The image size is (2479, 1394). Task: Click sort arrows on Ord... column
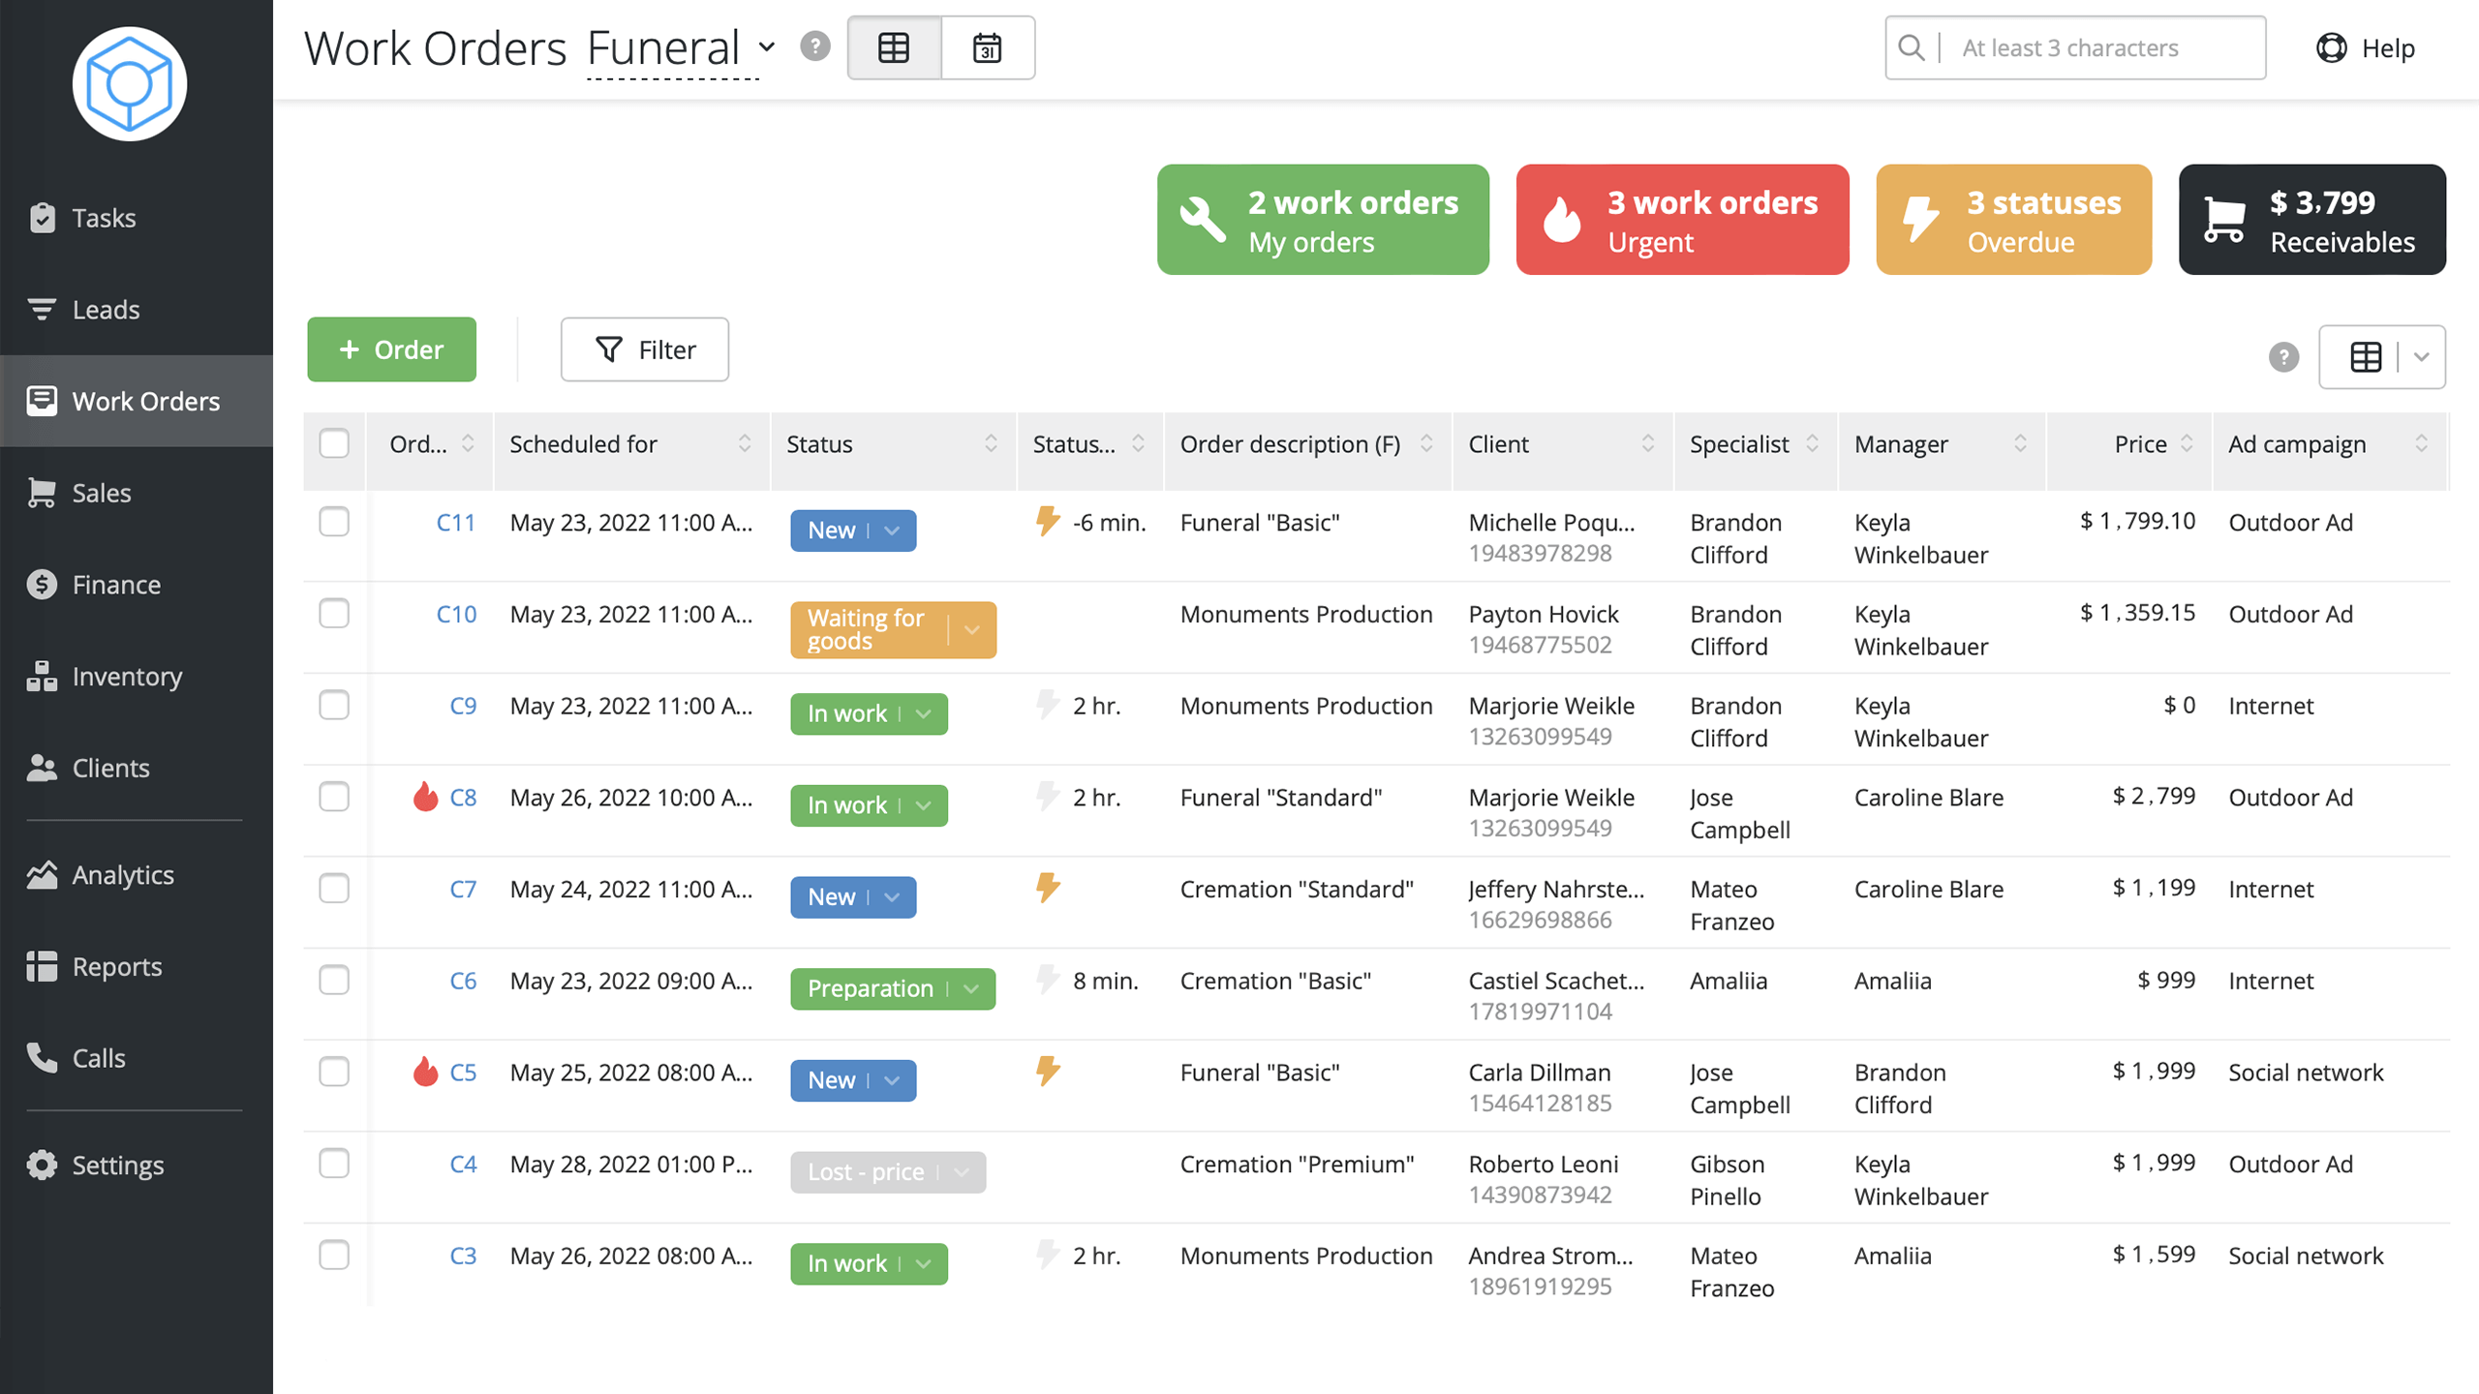[x=468, y=443]
